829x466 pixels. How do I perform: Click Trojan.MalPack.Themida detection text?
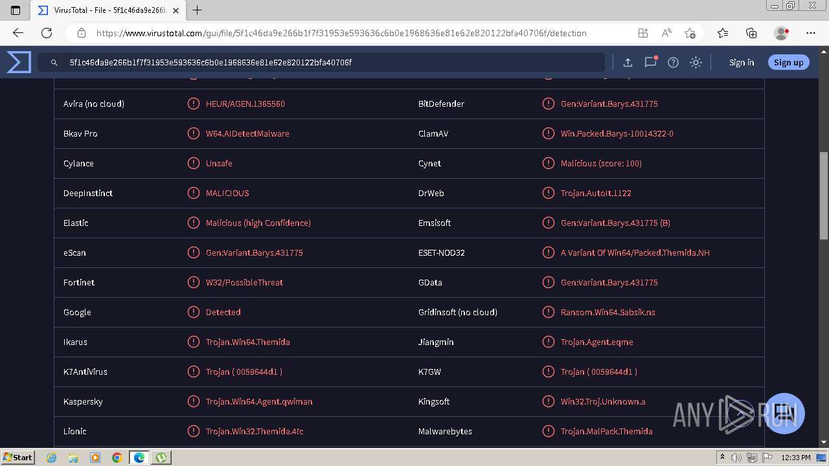(607, 431)
